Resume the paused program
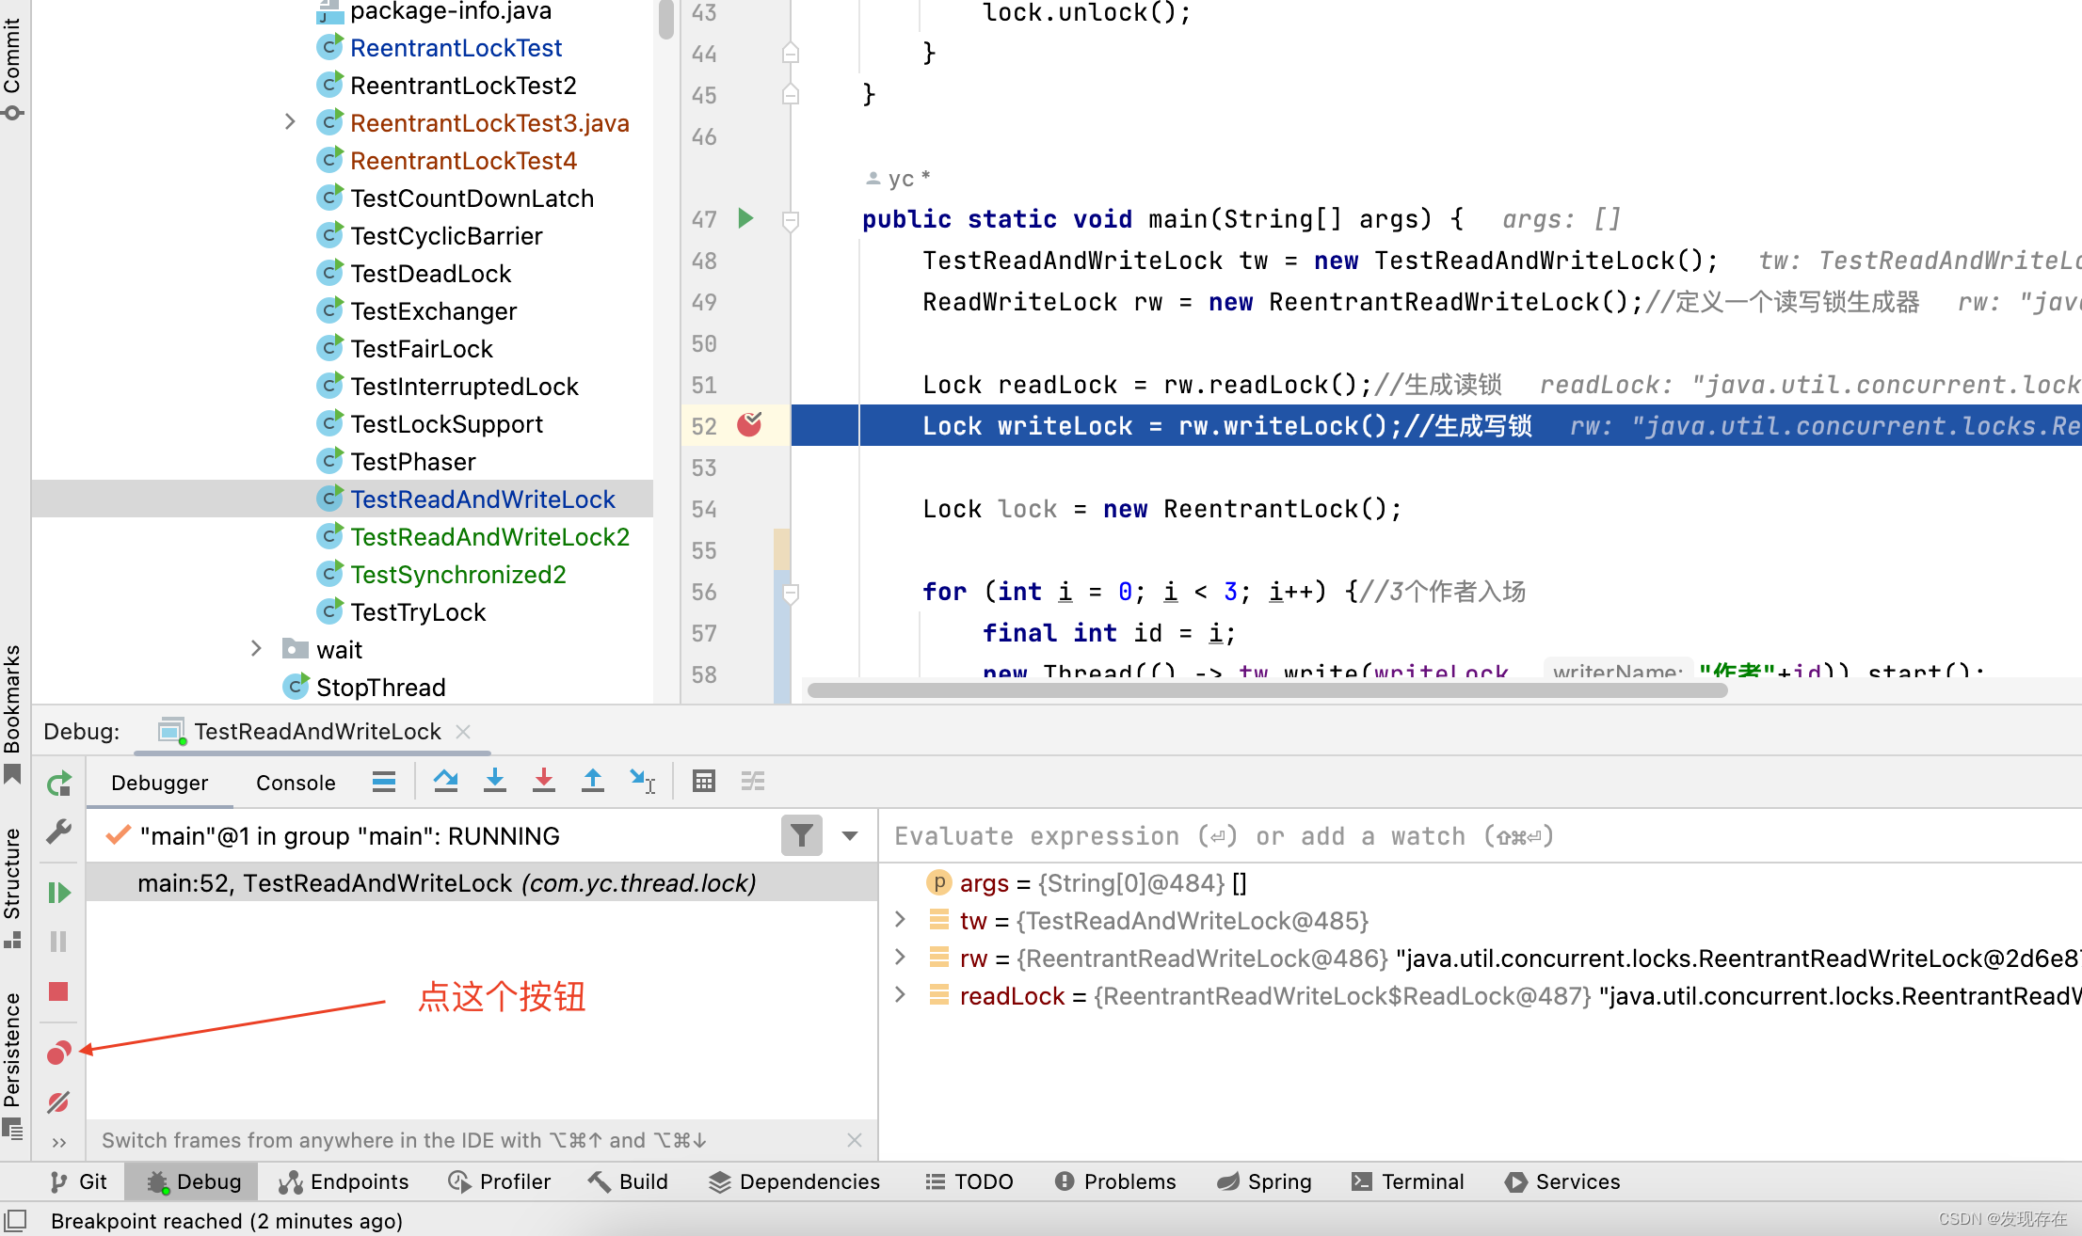 tap(58, 893)
